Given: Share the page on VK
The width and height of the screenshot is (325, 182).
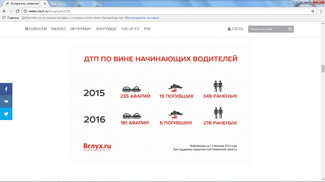Looking at the screenshot, I should (6, 101).
